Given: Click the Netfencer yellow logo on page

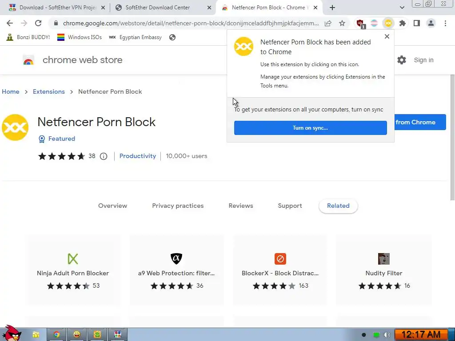Looking at the screenshot, I should [x=15, y=127].
